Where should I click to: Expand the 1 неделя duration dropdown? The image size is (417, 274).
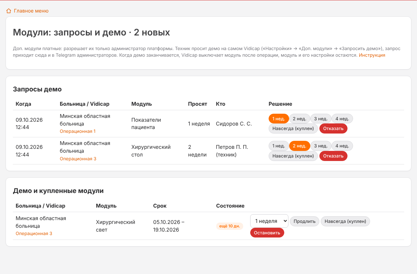point(269,221)
